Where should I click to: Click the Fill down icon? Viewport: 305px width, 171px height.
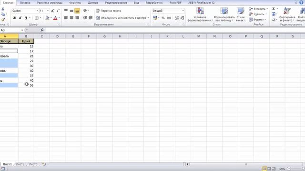(274, 14)
